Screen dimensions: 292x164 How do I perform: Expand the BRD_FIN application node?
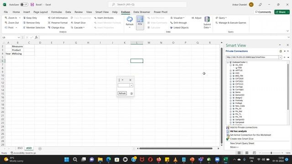point(231,76)
